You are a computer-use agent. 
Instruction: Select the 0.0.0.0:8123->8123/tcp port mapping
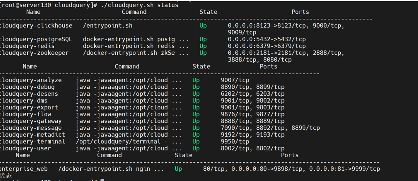(x=266, y=26)
